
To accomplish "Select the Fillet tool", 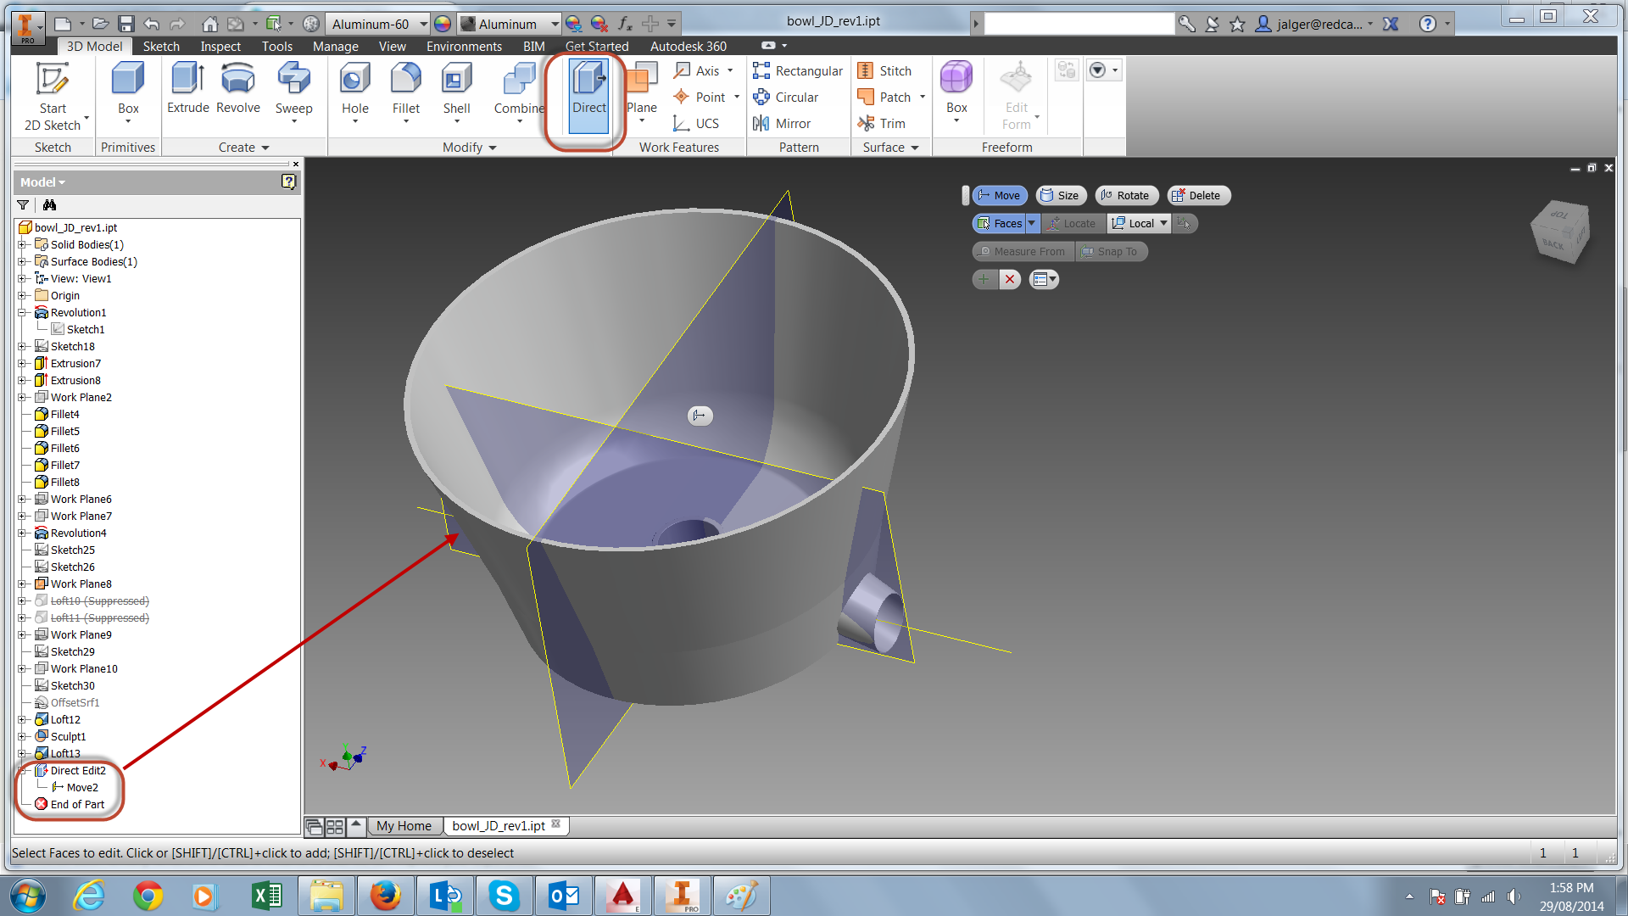I will point(405,92).
